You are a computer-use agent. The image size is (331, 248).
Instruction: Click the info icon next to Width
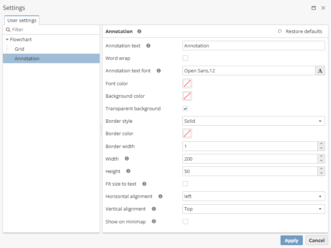tap(127, 159)
